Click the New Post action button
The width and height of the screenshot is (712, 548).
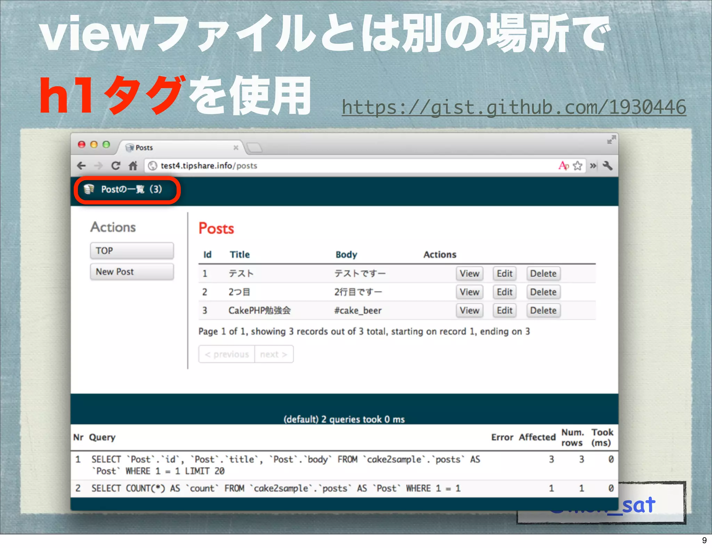pyautogui.click(x=132, y=272)
